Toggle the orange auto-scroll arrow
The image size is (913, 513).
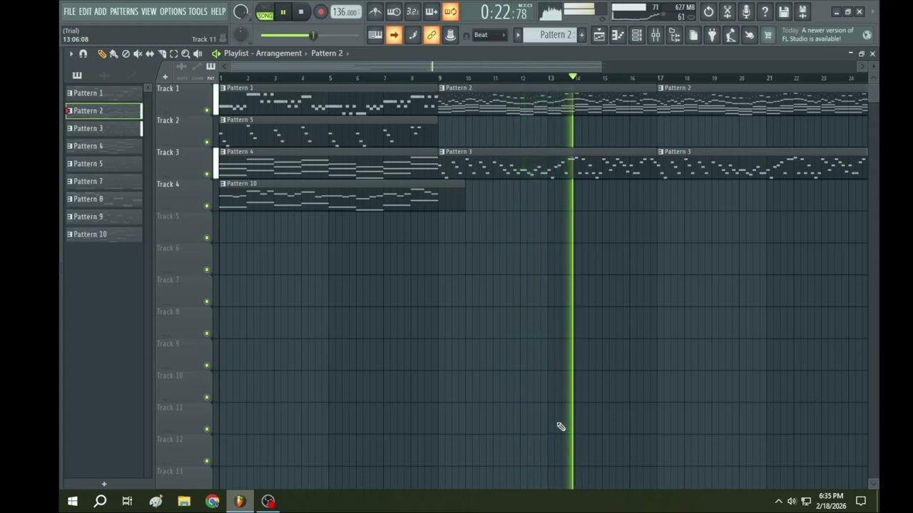click(394, 35)
